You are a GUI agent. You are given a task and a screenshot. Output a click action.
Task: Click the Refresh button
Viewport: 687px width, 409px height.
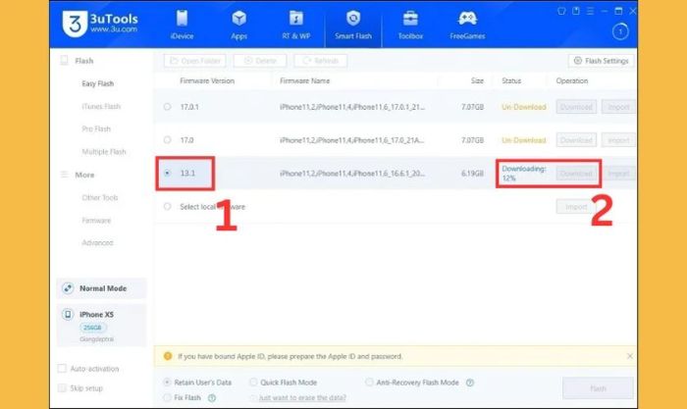(320, 61)
